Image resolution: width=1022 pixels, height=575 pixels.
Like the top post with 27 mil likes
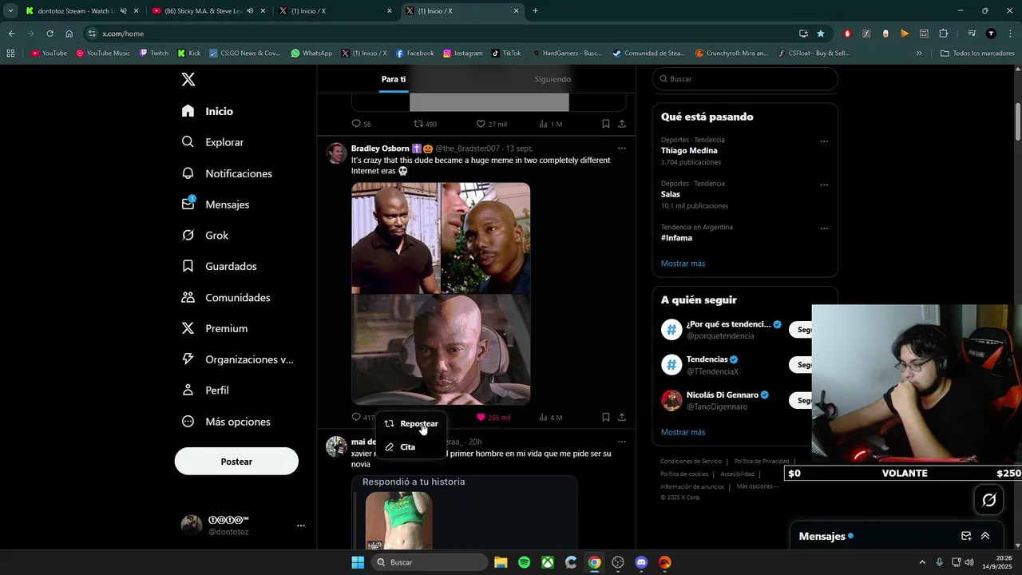pyautogui.click(x=491, y=124)
